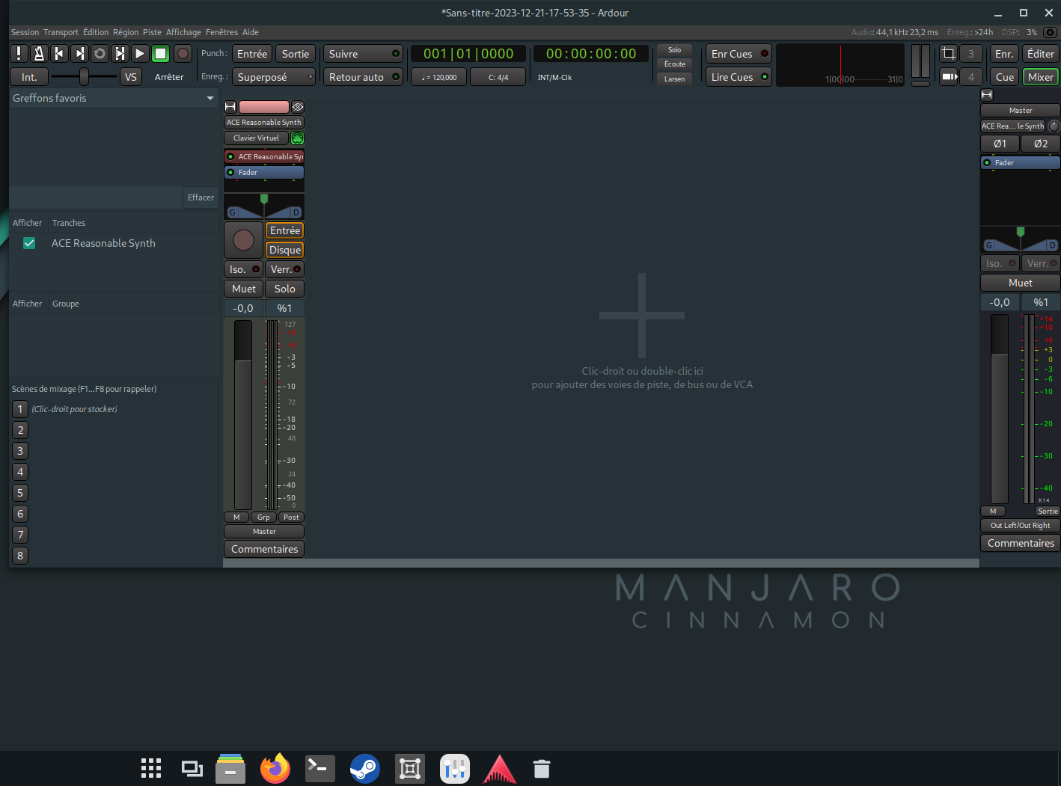Viewport: 1061px width, 786px height.
Task: Click the play range/selection icon
Action: pos(120,54)
